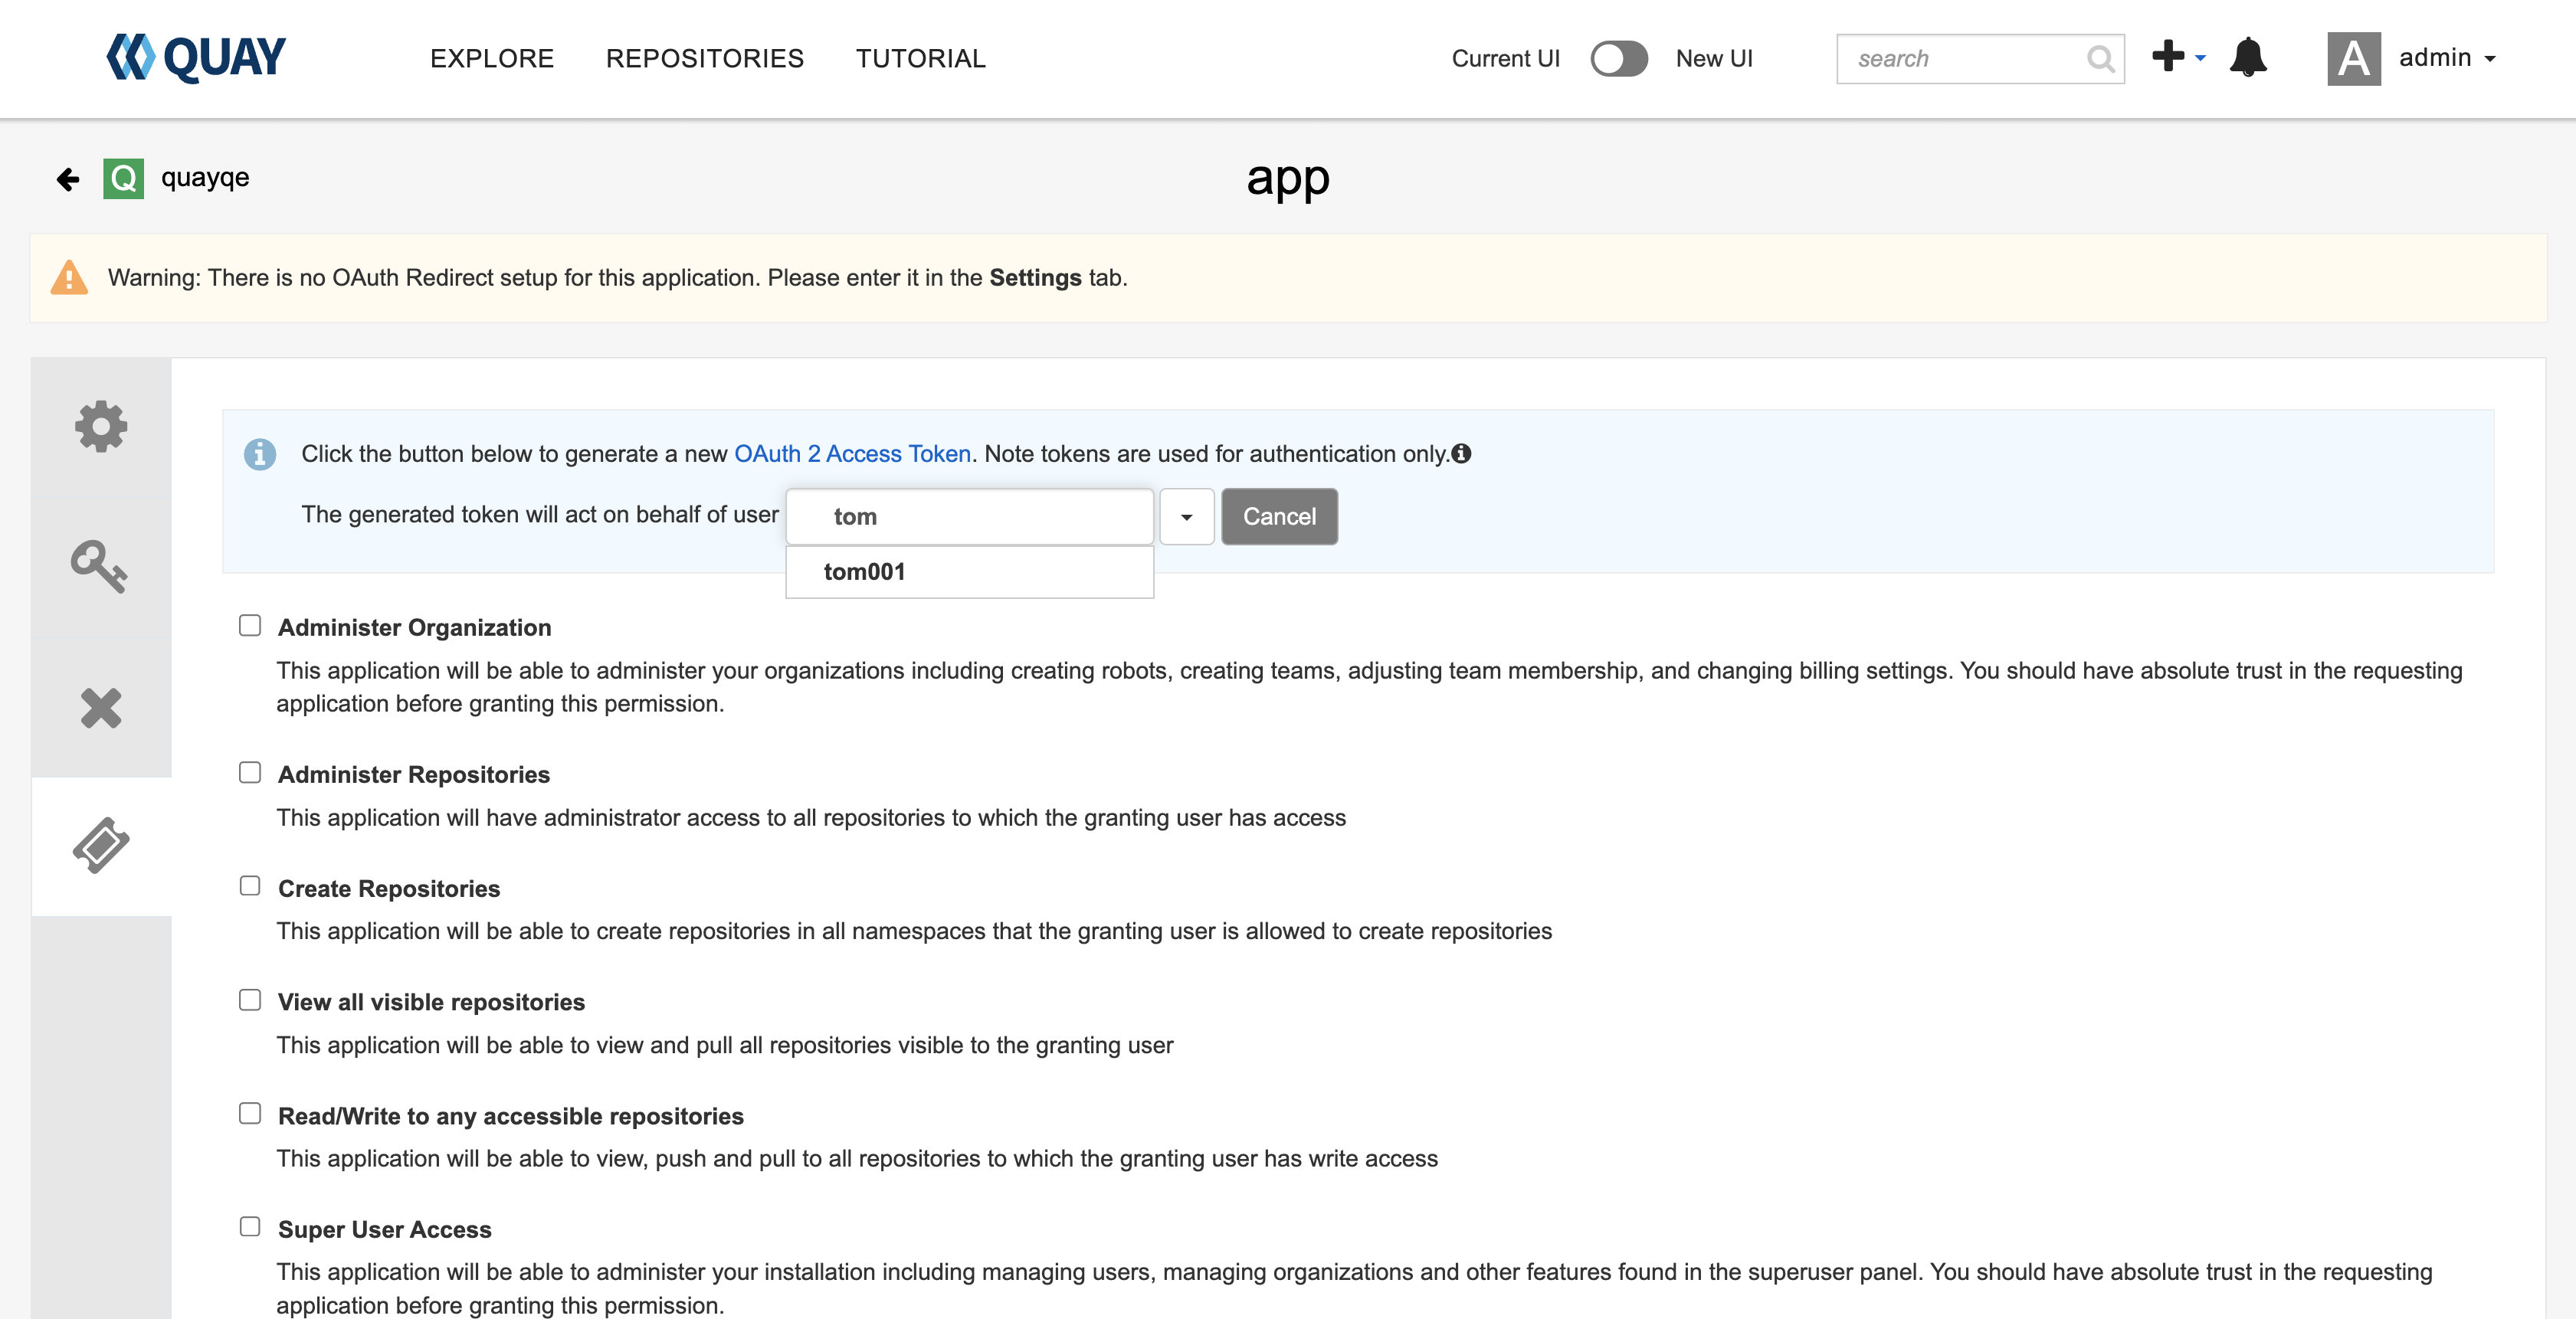Tick Super User Access checkbox
Viewport: 2576px width, 1319px height.
tap(250, 1227)
